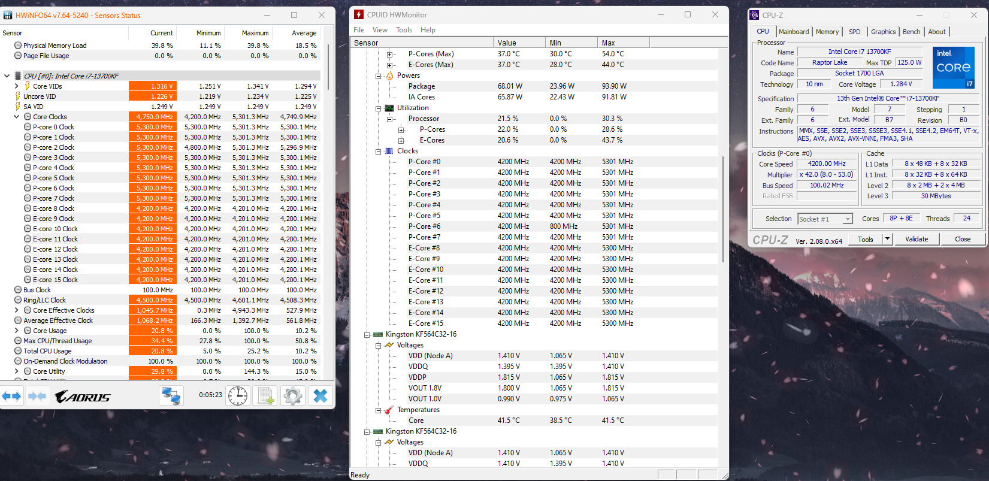Collapse the Powers node in HWMonitor
The image size is (989, 481).
[x=378, y=76]
